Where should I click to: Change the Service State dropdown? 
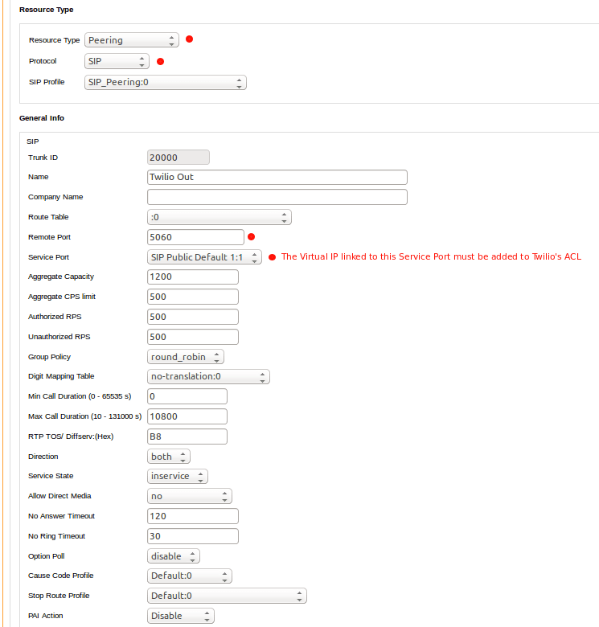coord(178,476)
